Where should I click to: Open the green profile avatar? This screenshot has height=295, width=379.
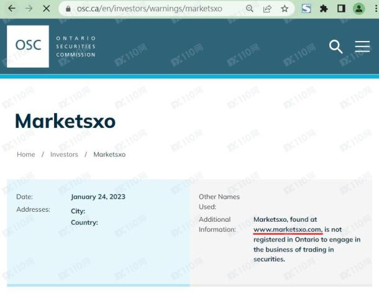pyautogui.click(x=359, y=9)
